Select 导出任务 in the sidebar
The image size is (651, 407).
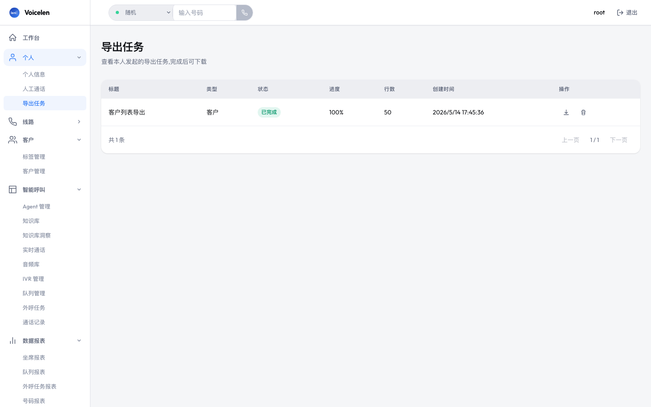pos(45,103)
